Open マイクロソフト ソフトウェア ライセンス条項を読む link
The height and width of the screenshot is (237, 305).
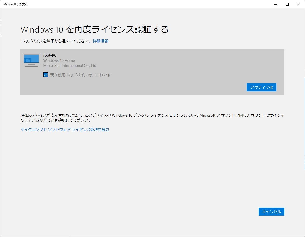[x=65, y=129]
